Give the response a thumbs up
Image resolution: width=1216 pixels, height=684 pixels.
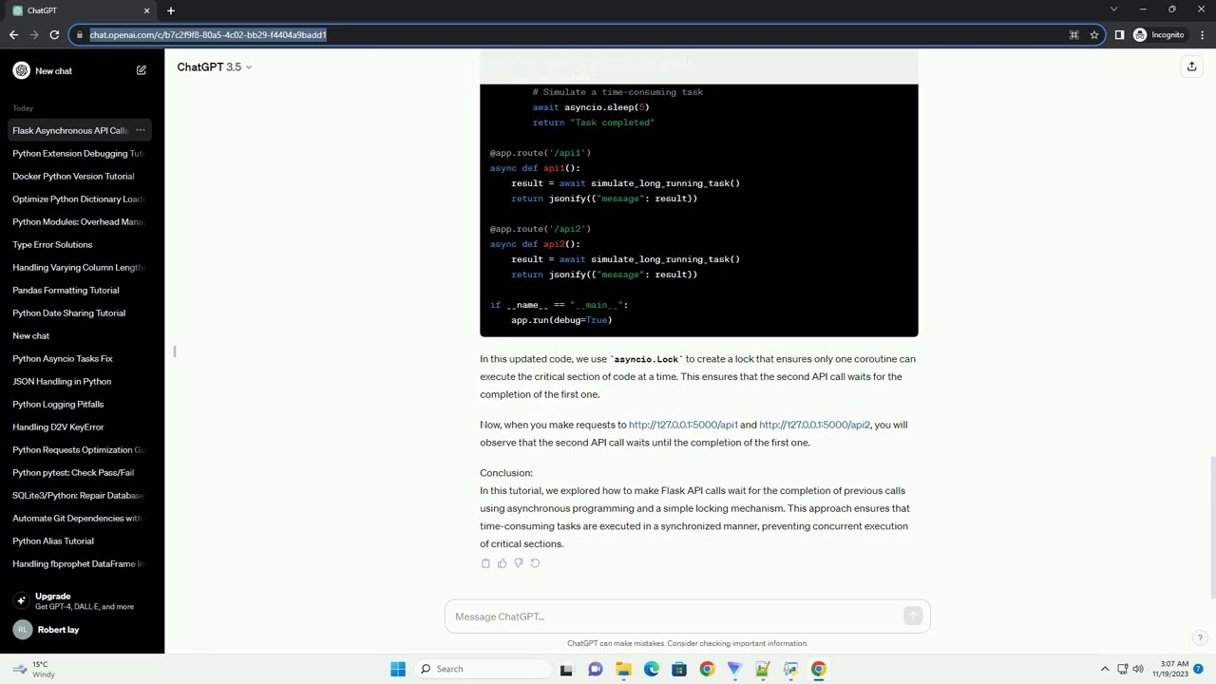click(502, 563)
